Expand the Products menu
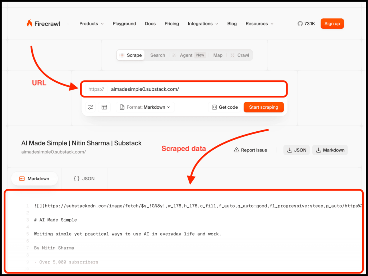This screenshot has height=276, width=368. [x=91, y=24]
